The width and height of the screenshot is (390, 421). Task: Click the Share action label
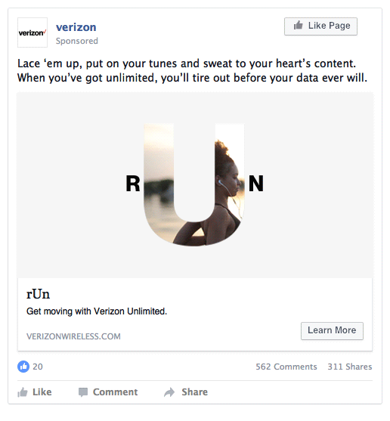[x=194, y=392]
